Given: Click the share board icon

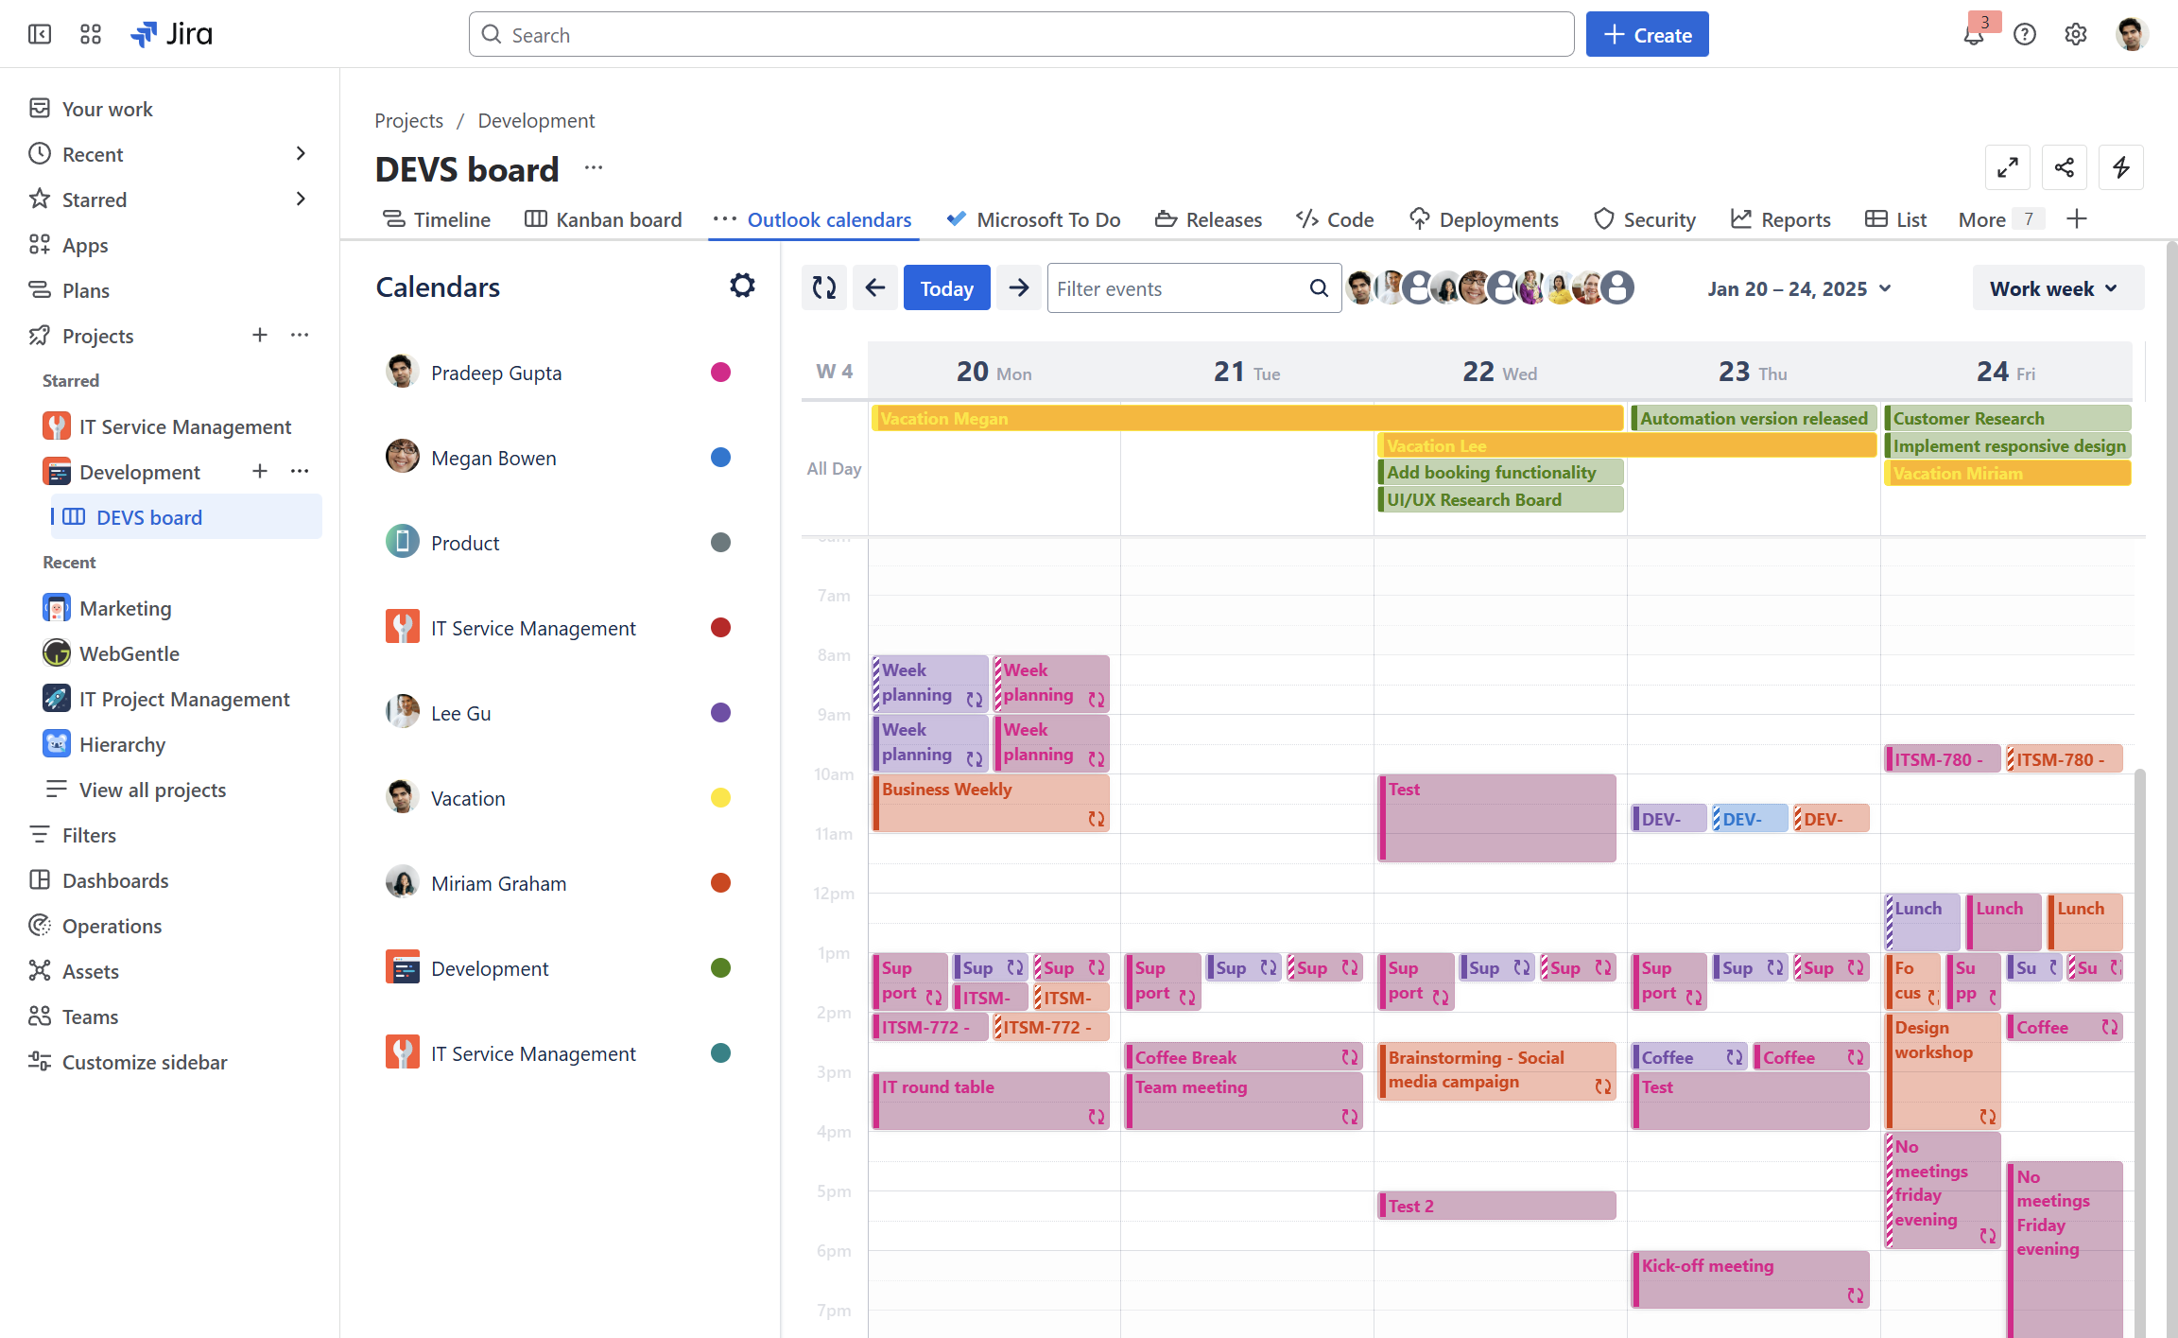Looking at the screenshot, I should tap(2065, 168).
